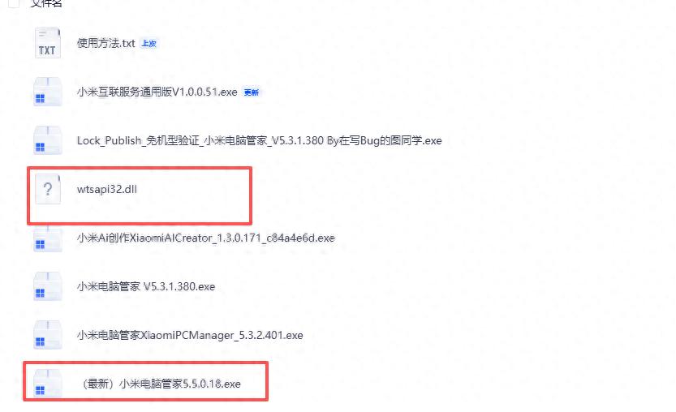
Task: Select the file name wtsapi32.dll
Action: point(107,189)
